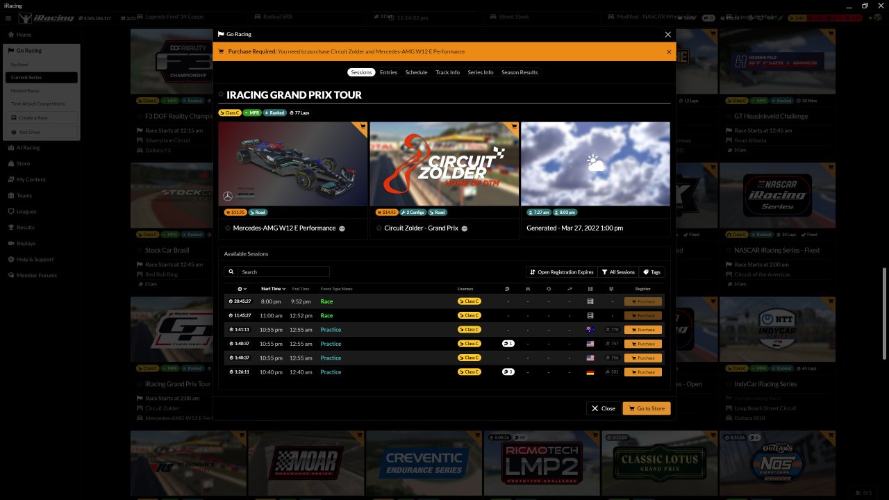Image resolution: width=889 pixels, height=500 pixels.
Task: Click the $14.95 price tag for Circuit Zolder
Action: tap(386, 212)
